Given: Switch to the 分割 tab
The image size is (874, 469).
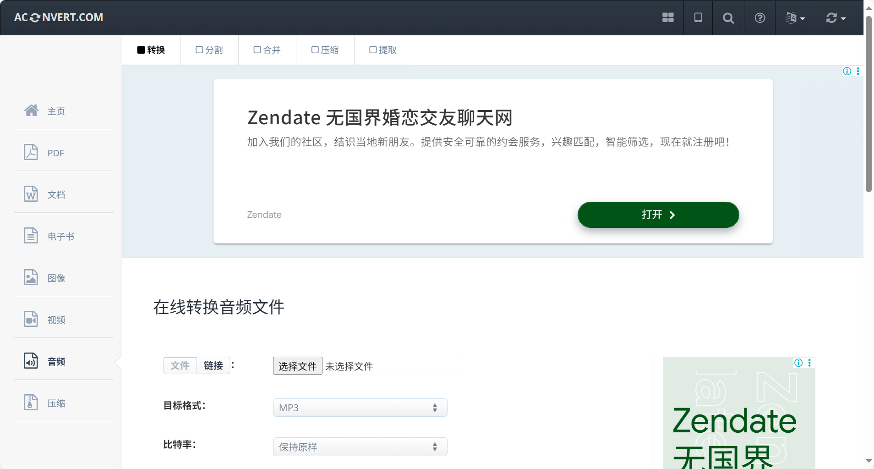Looking at the screenshot, I should [209, 50].
